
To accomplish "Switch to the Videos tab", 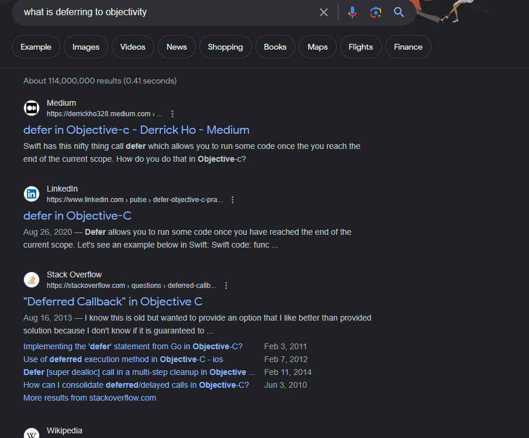I will 133,47.
